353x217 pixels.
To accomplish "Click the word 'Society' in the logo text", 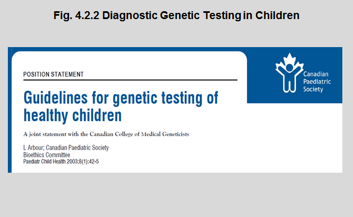I will 313,89.
